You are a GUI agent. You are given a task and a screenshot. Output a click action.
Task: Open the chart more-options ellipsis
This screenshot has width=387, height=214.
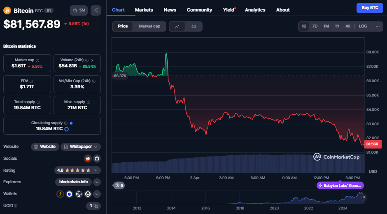pos(378,26)
